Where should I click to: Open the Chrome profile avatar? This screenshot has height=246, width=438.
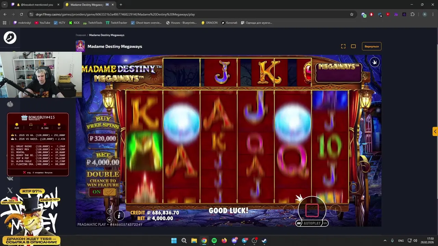pos(425,14)
